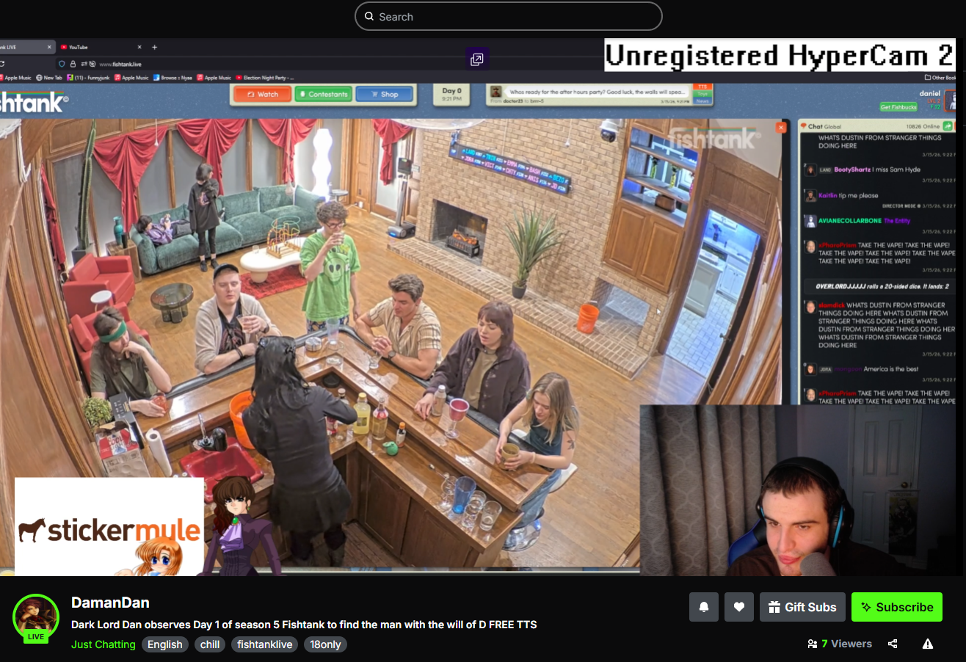Type-focus the Search field at top
The width and height of the screenshot is (966, 662).
tap(508, 16)
